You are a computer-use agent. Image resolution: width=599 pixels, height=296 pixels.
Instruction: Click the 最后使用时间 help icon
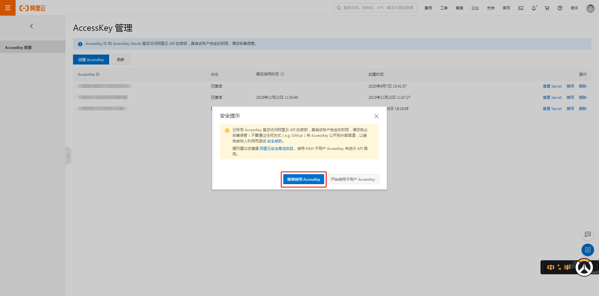click(282, 74)
